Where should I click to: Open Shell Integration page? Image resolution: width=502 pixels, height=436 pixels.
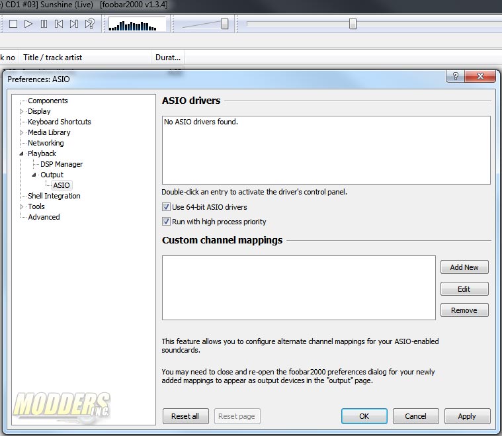pyautogui.click(x=54, y=196)
